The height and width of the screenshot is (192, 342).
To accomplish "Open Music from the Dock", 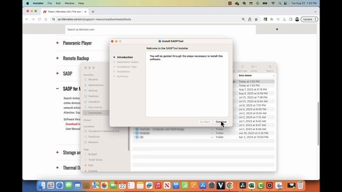I will coord(158,186).
